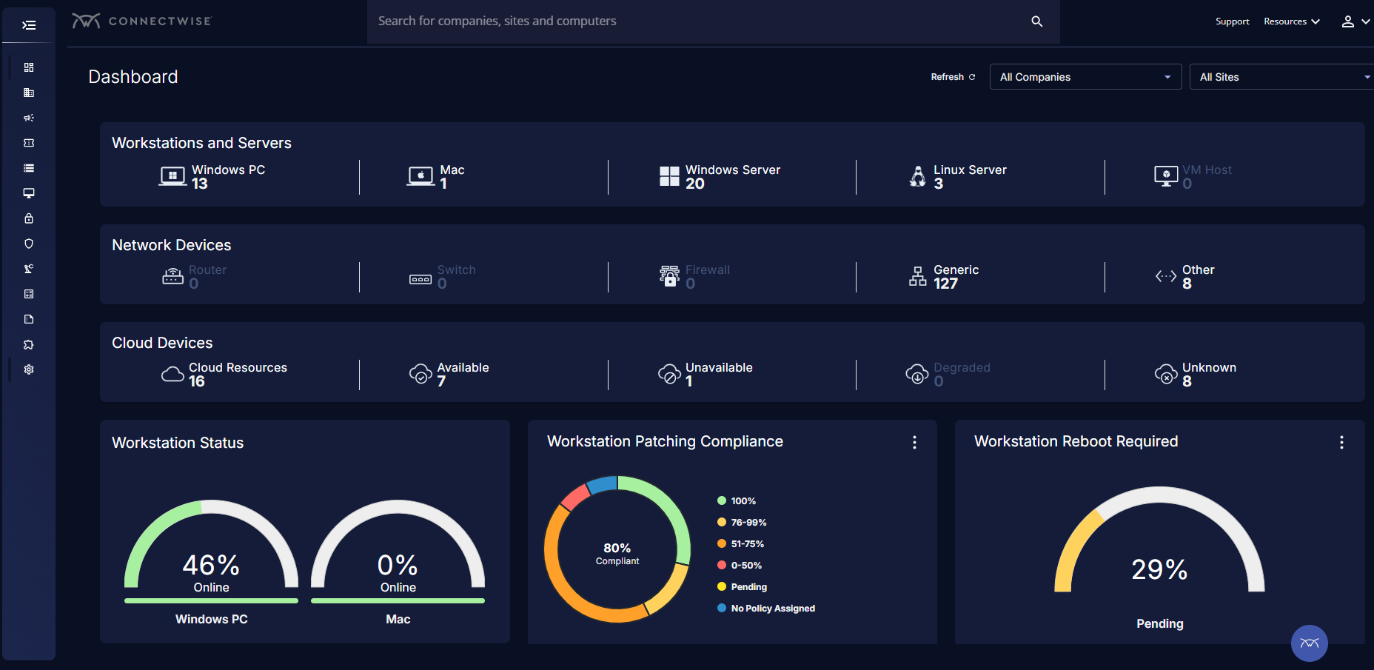Click the Available cloud count 7

pos(442,381)
